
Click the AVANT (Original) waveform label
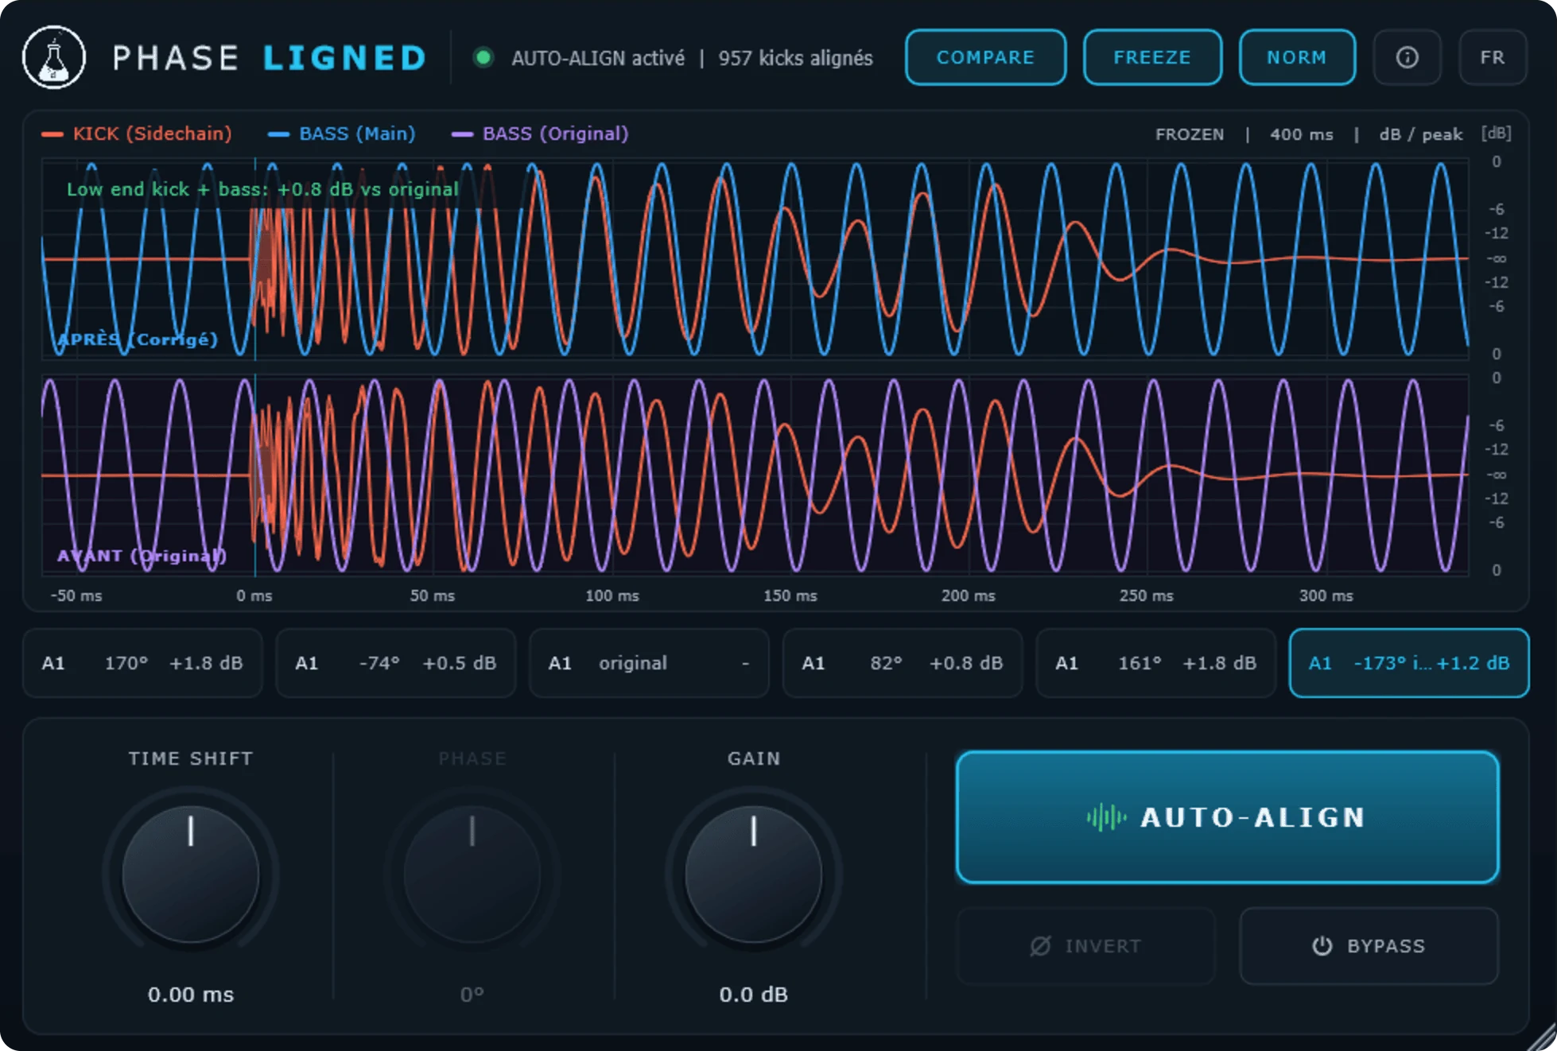142,556
